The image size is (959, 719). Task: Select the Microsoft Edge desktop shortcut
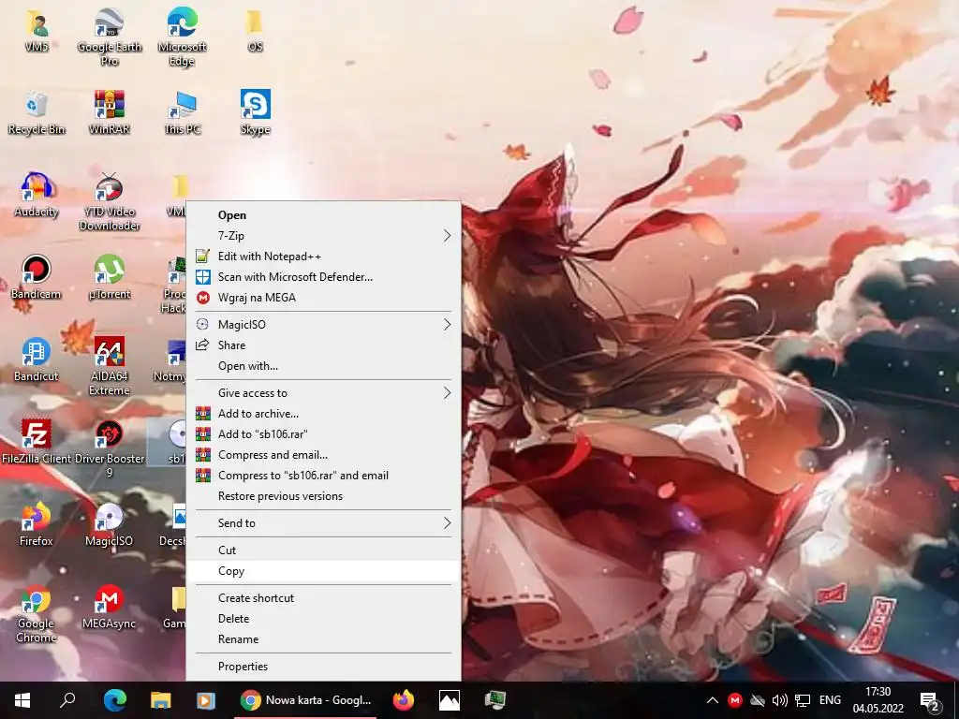point(182,37)
